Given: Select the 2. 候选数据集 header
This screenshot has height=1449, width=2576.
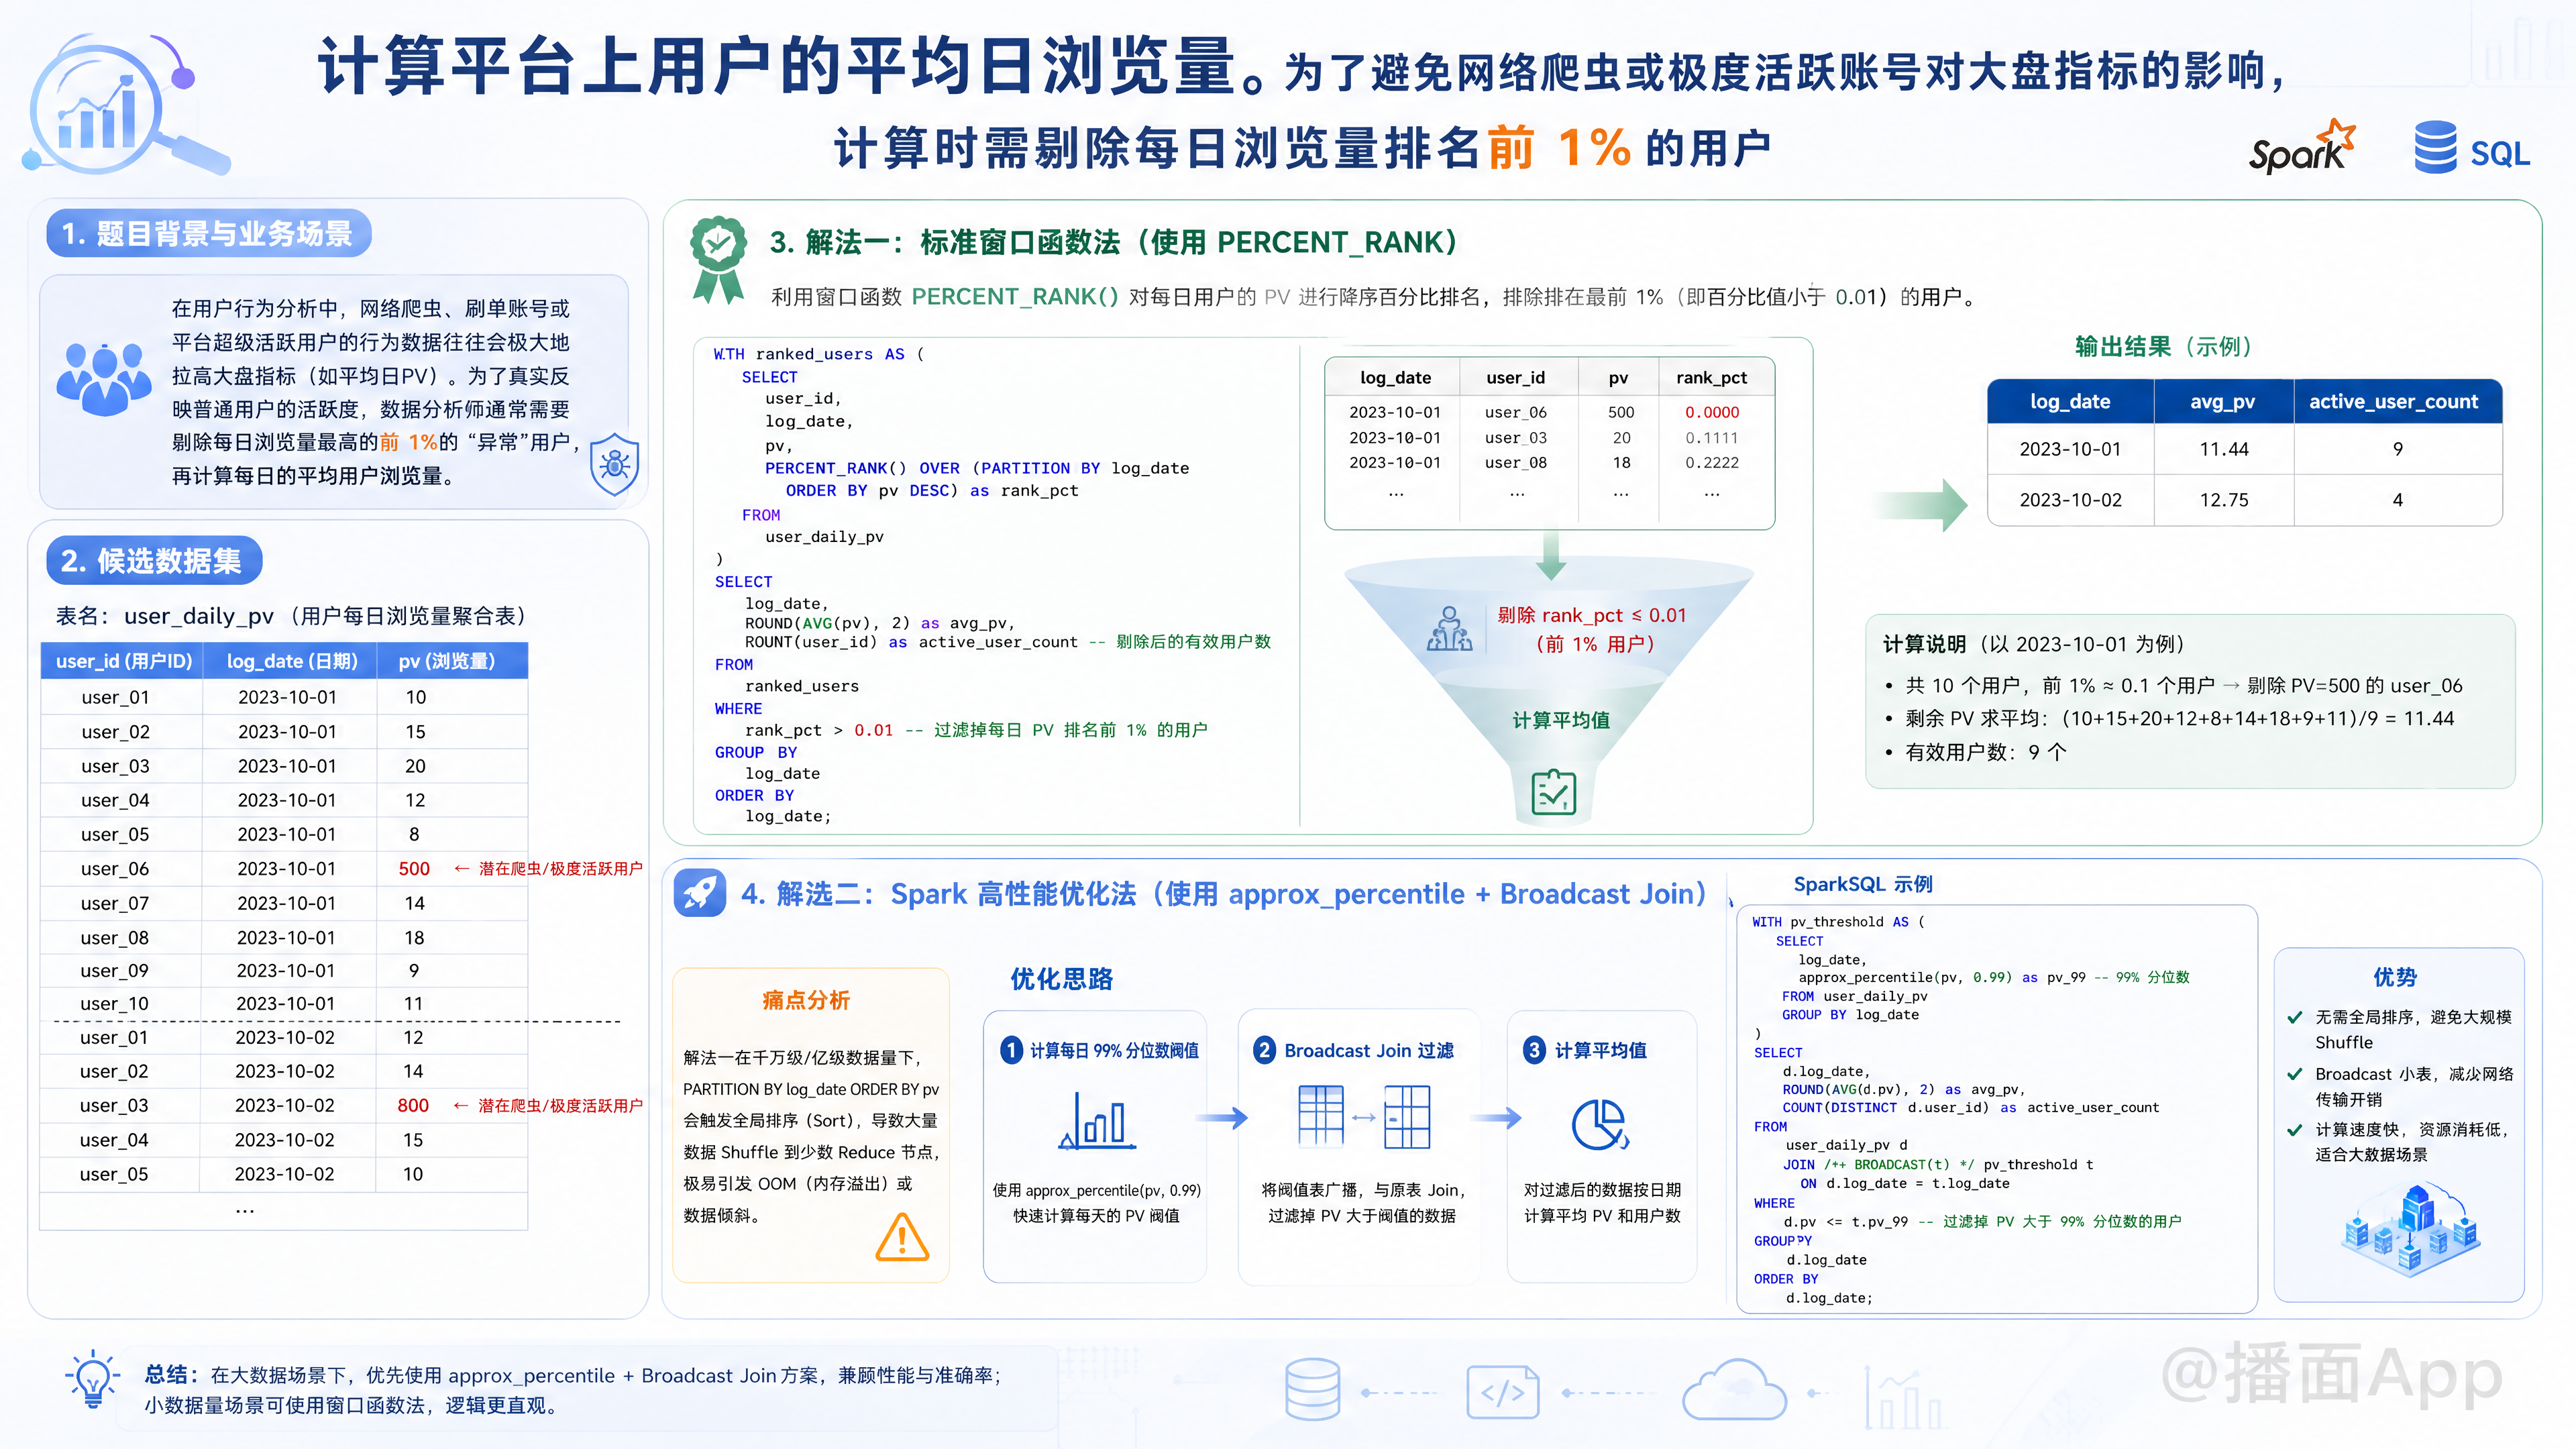Looking at the screenshot, I should [x=153, y=561].
